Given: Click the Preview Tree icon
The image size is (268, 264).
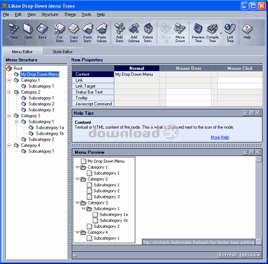Looking at the screenshot, I should [198, 33].
